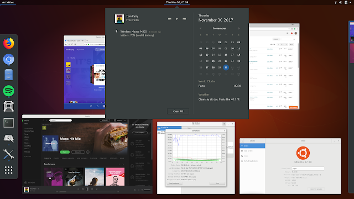Select Date & Time in Details sidebar
This screenshot has width=354, height=199.
click(x=252, y=151)
